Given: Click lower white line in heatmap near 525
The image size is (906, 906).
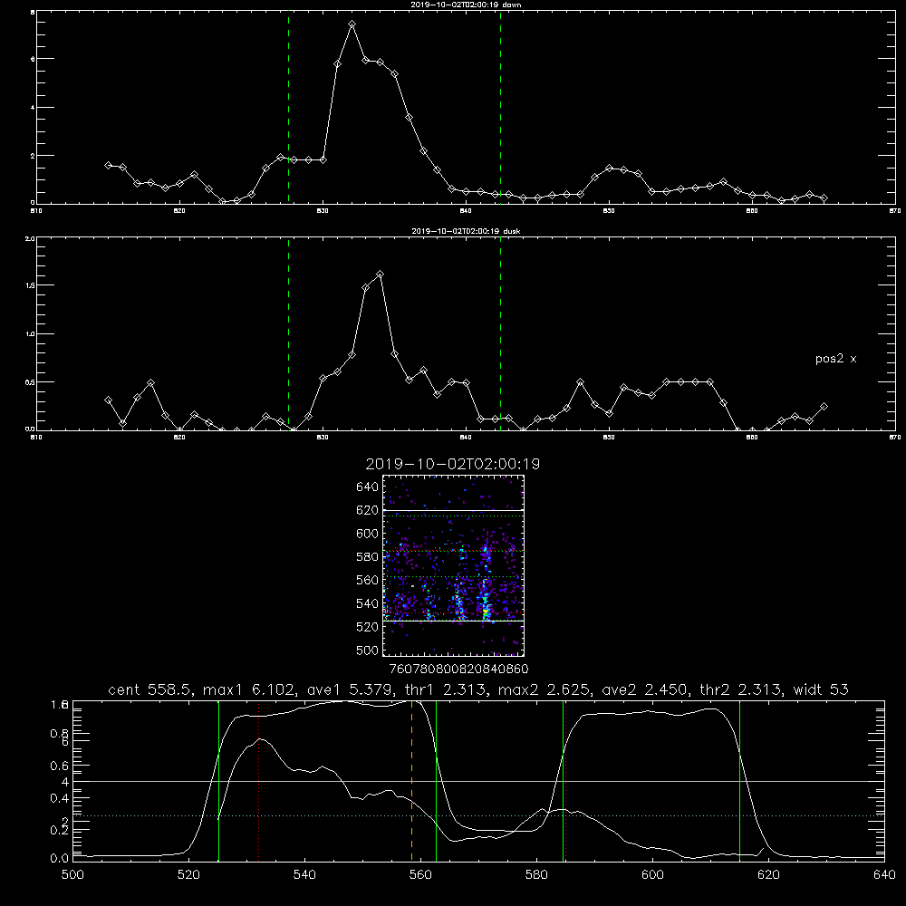Looking at the screenshot, I should coord(454,622).
